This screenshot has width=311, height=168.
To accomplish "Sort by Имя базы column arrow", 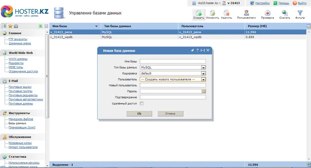I will (x=96, y=26).
